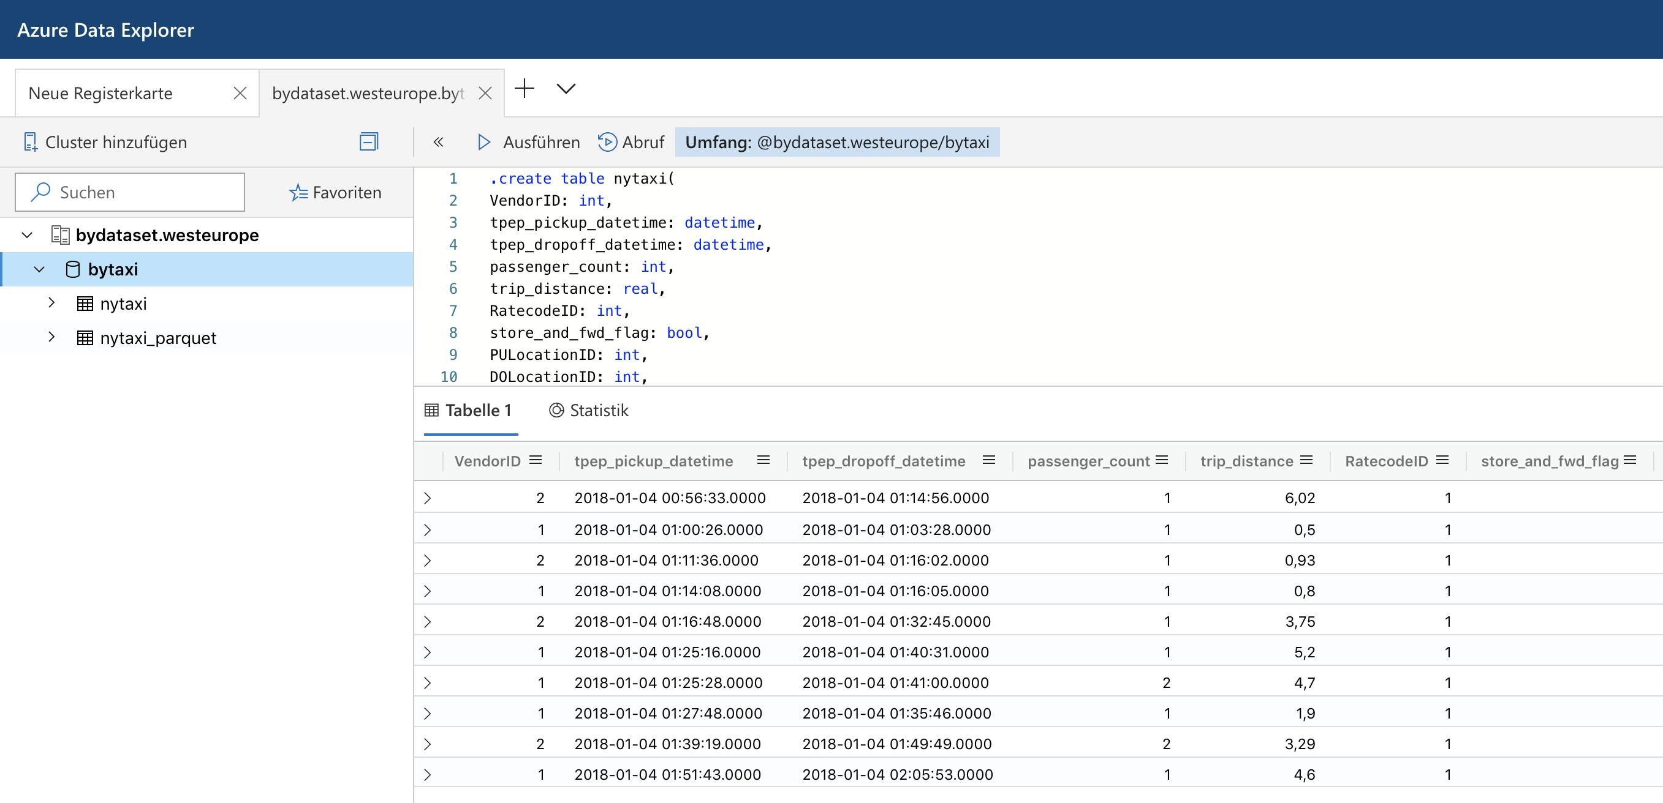Click the Suchen search field
Image resolution: width=1663 pixels, height=803 pixels.
point(130,192)
